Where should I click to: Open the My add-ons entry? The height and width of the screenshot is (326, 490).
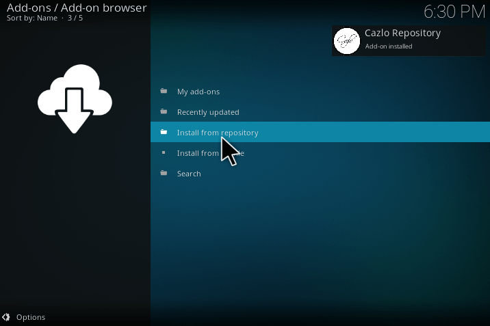pyautogui.click(x=320, y=92)
